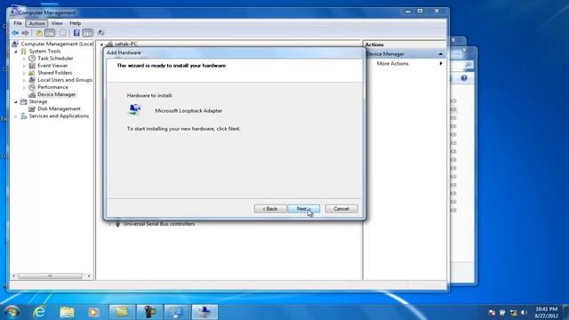Click the Back arrow in Computer Management toolbar
Image resolution: width=569 pixels, height=320 pixels.
[15, 33]
